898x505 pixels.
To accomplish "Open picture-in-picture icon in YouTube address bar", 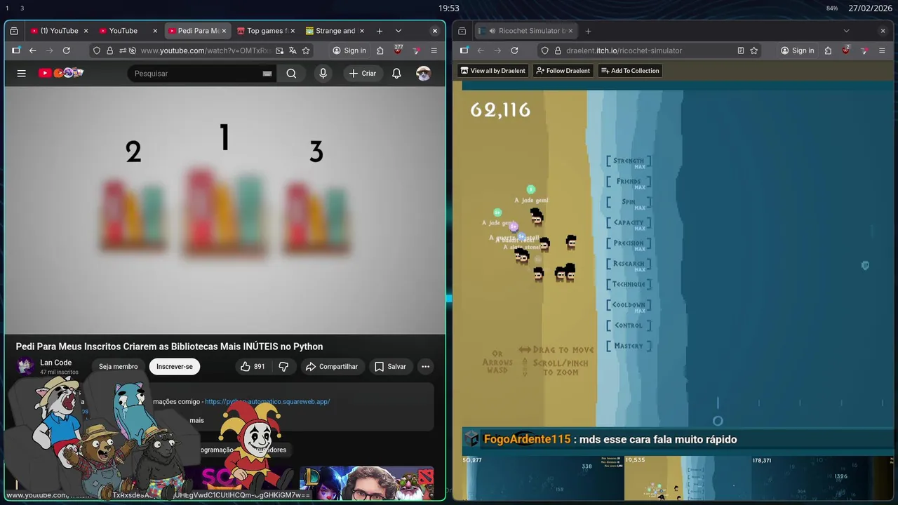I will pos(280,50).
